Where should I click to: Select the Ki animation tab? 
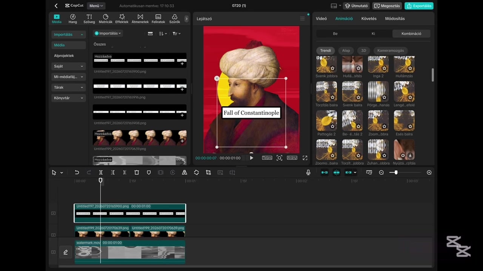[373, 33]
